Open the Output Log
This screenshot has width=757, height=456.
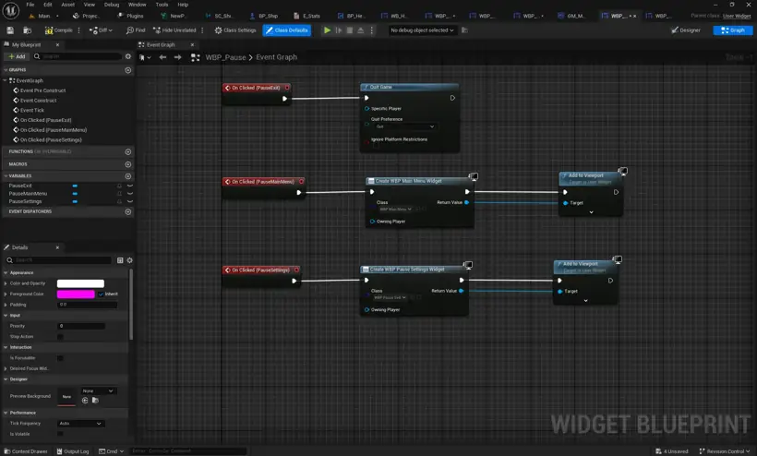[x=73, y=451]
